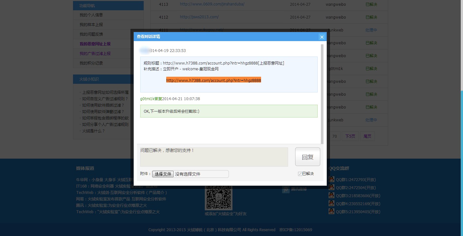
Task: Open the 火绒是什么？ help link
Action: click(94, 131)
